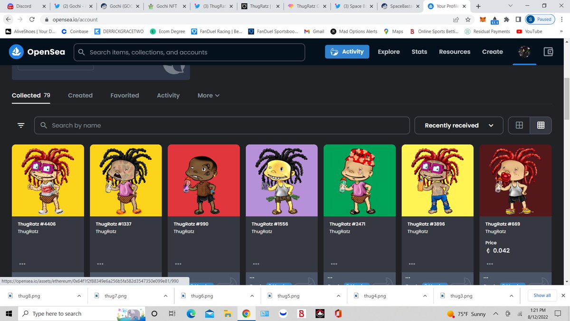The width and height of the screenshot is (570, 321).
Task: Launch Microsoft Edge from the taskbar
Action: tap(190, 313)
